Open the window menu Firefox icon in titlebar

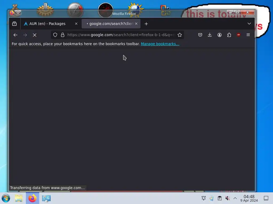(x=12, y=12)
